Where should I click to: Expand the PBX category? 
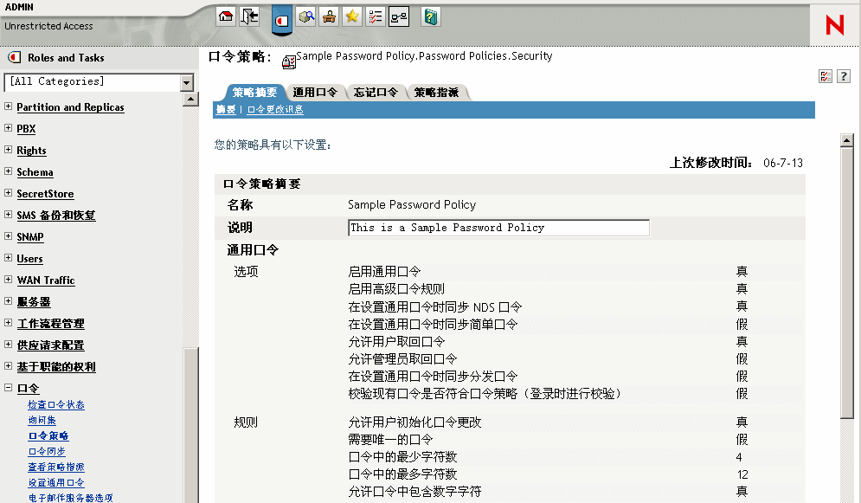pos(9,127)
